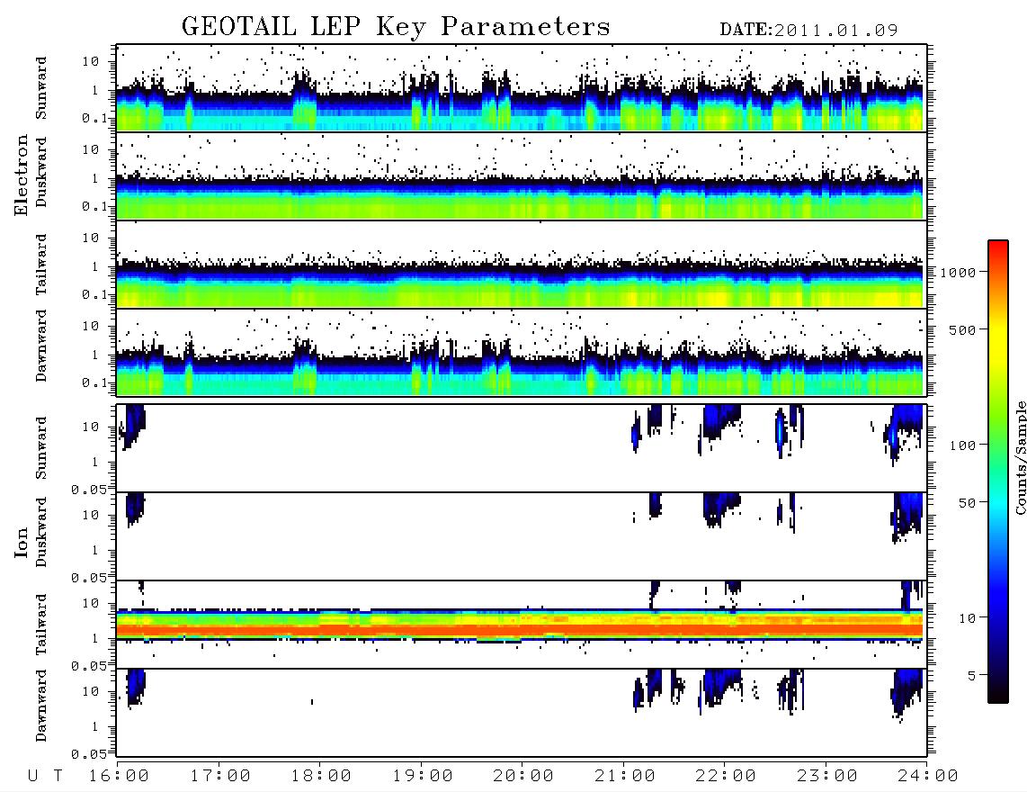
Task: Open the Electron Duskward spectrogram panel
Action: click(x=522, y=175)
